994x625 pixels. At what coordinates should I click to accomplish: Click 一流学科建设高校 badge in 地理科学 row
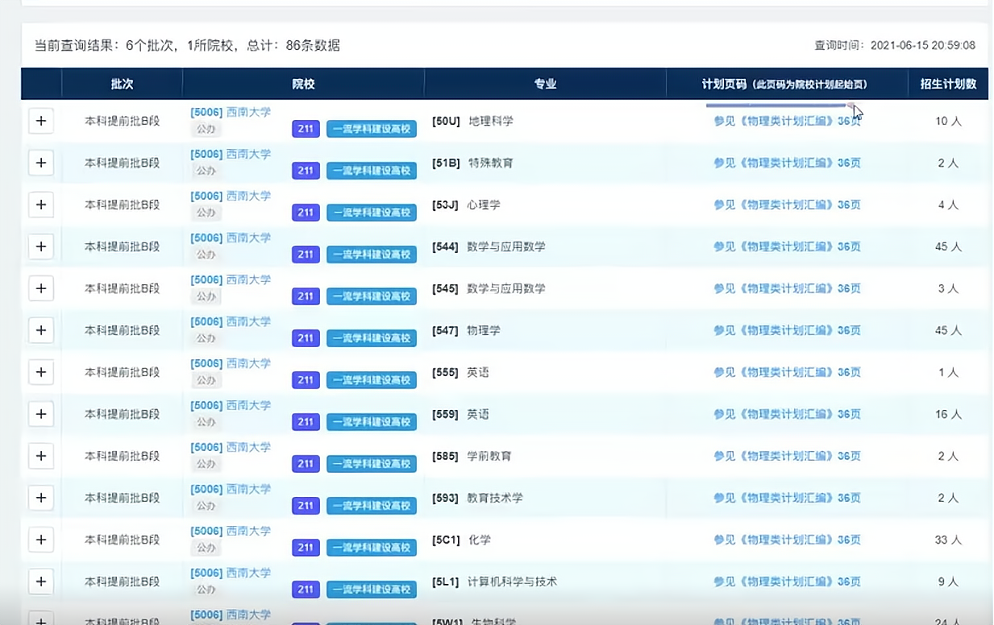(372, 129)
